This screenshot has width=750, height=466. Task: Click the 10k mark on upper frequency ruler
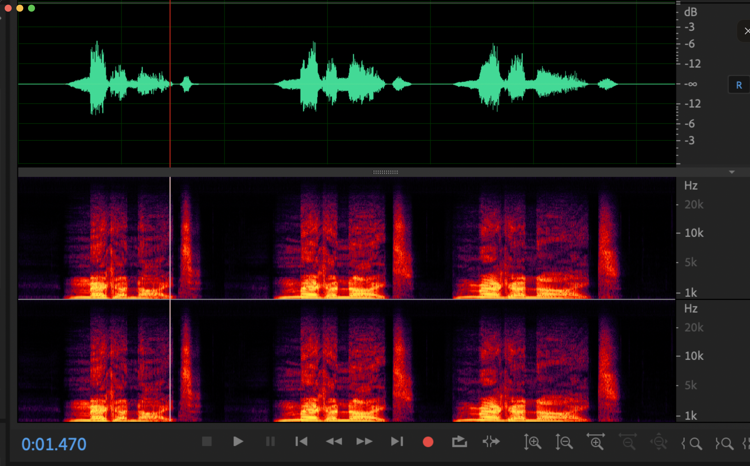pyautogui.click(x=694, y=233)
